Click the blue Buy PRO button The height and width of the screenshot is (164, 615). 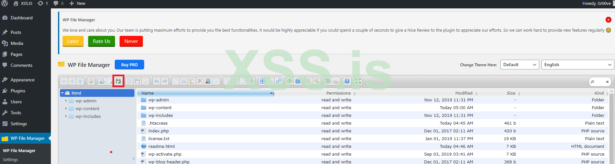click(x=129, y=65)
